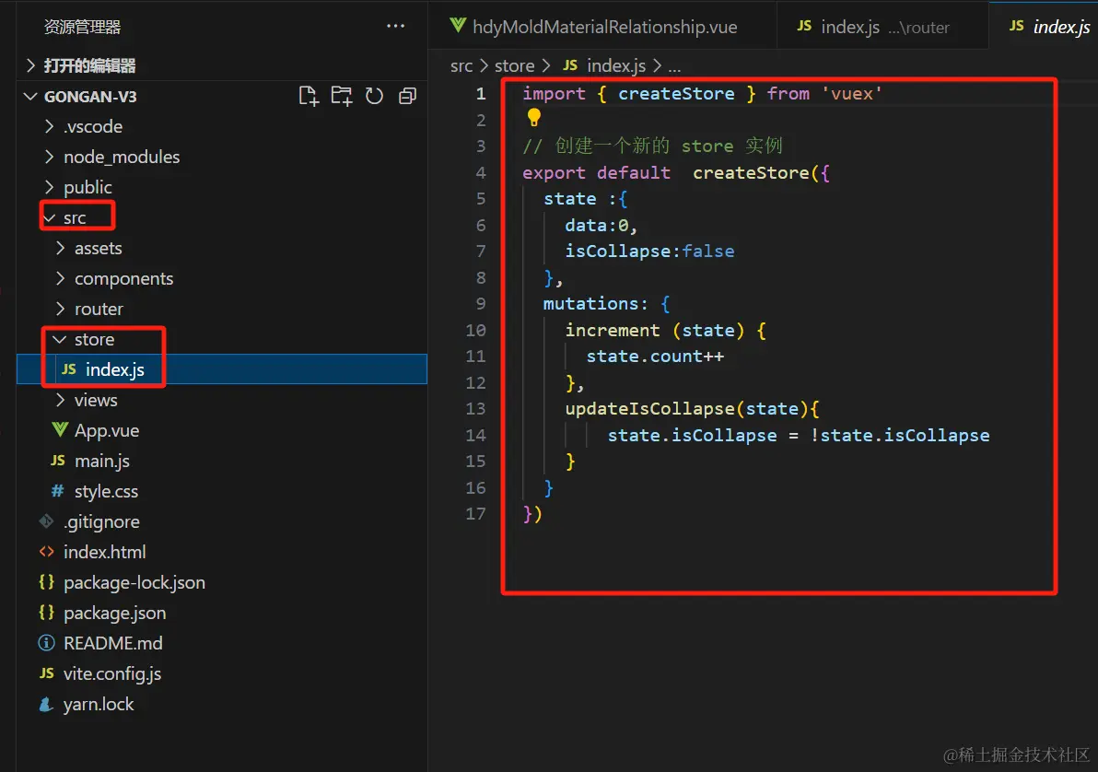1098x772 pixels.
Task: Expand the node_modules folder
Action: pyautogui.click(x=49, y=157)
